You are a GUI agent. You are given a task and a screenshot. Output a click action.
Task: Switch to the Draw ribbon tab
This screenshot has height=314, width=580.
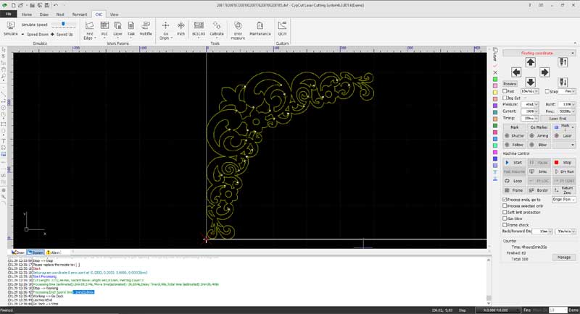tap(46, 14)
